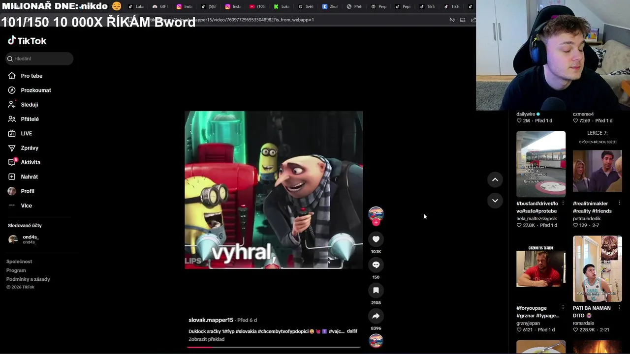Open czmeme4 author link

(x=583, y=114)
